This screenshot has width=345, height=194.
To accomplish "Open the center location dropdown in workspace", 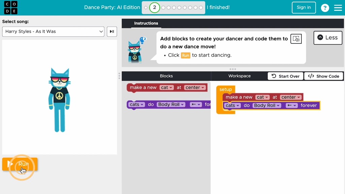I will tap(291, 97).
